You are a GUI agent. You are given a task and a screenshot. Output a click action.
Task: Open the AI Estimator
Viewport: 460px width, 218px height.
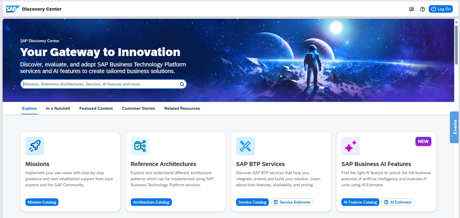click(x=398, y=202)
